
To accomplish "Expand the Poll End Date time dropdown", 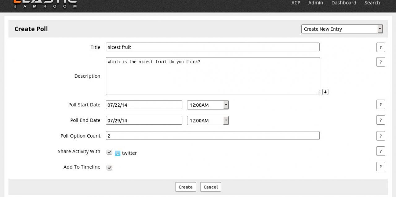I will [x=208, y=121].
